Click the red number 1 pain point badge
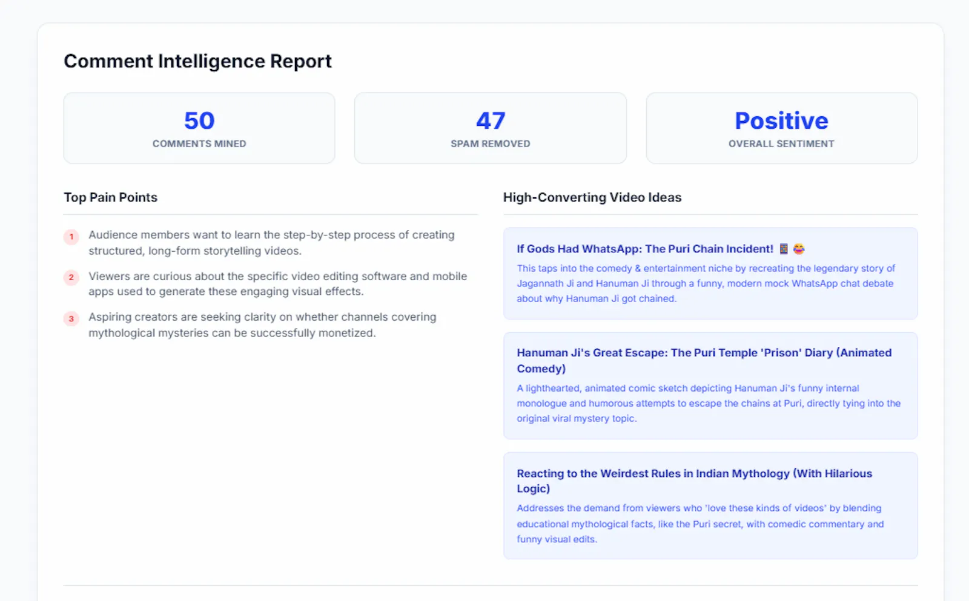Viewport: 969px width, 601px height. 71,237
